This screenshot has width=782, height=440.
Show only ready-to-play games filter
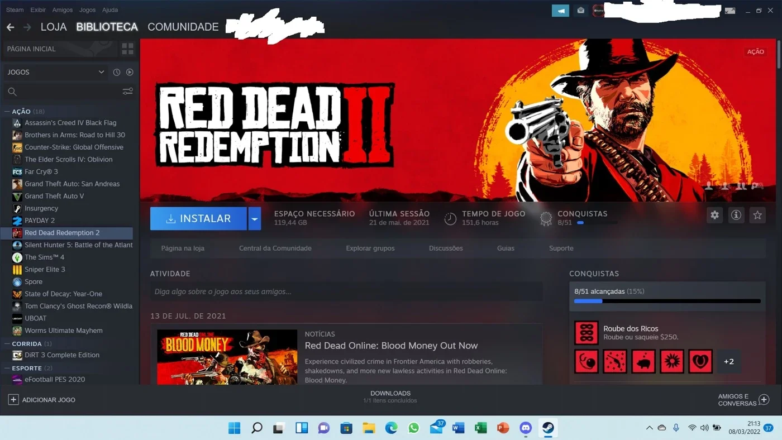(130, 72)
